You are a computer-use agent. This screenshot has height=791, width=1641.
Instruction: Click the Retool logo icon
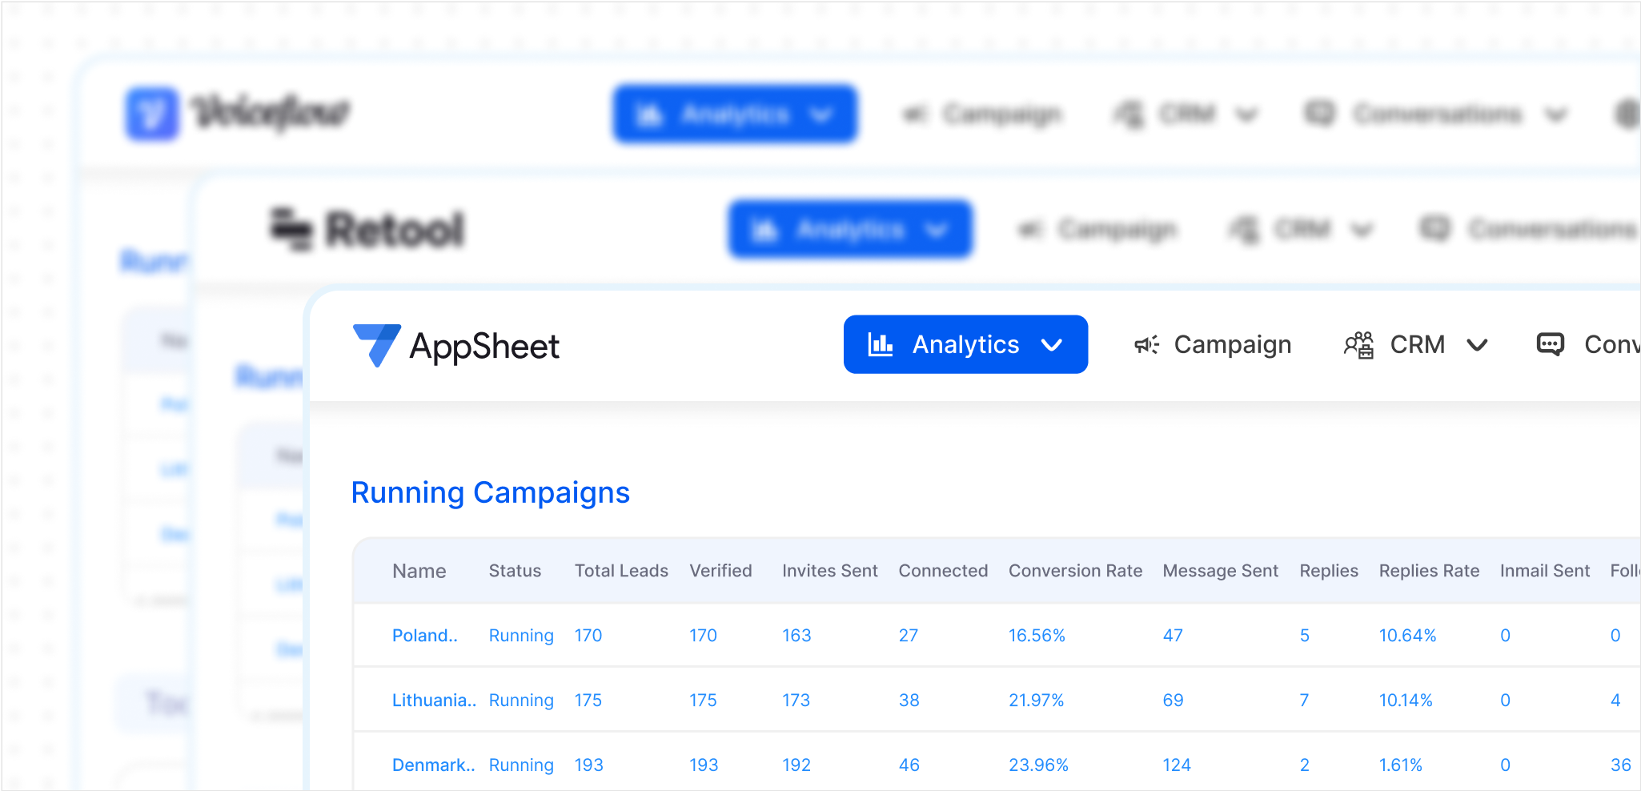coord(291,229)
